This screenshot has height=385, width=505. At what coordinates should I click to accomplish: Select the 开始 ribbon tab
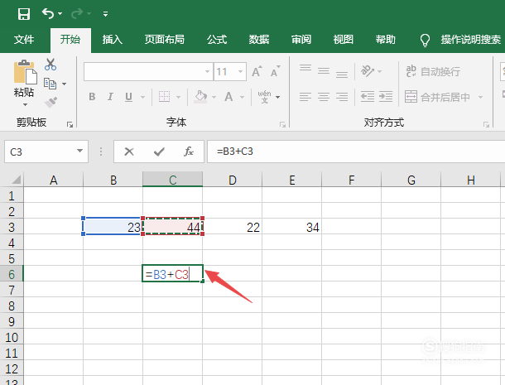pyautogui.click(x=70, y=40)
